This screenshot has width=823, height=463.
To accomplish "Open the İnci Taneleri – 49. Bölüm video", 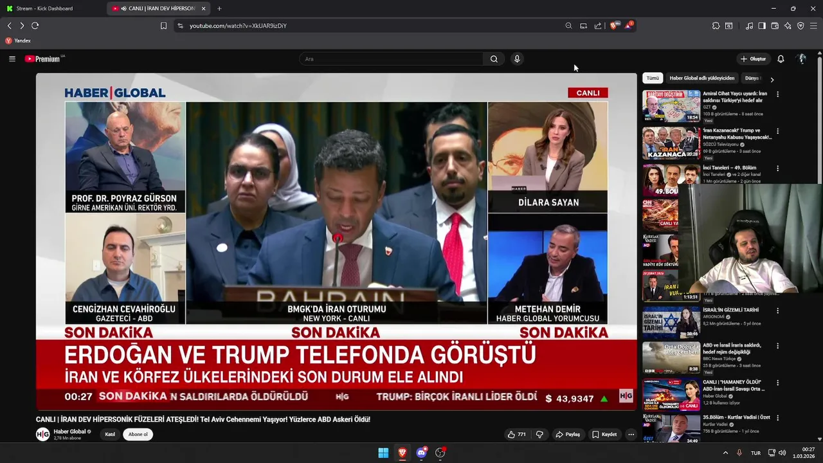I will (671, 180).
